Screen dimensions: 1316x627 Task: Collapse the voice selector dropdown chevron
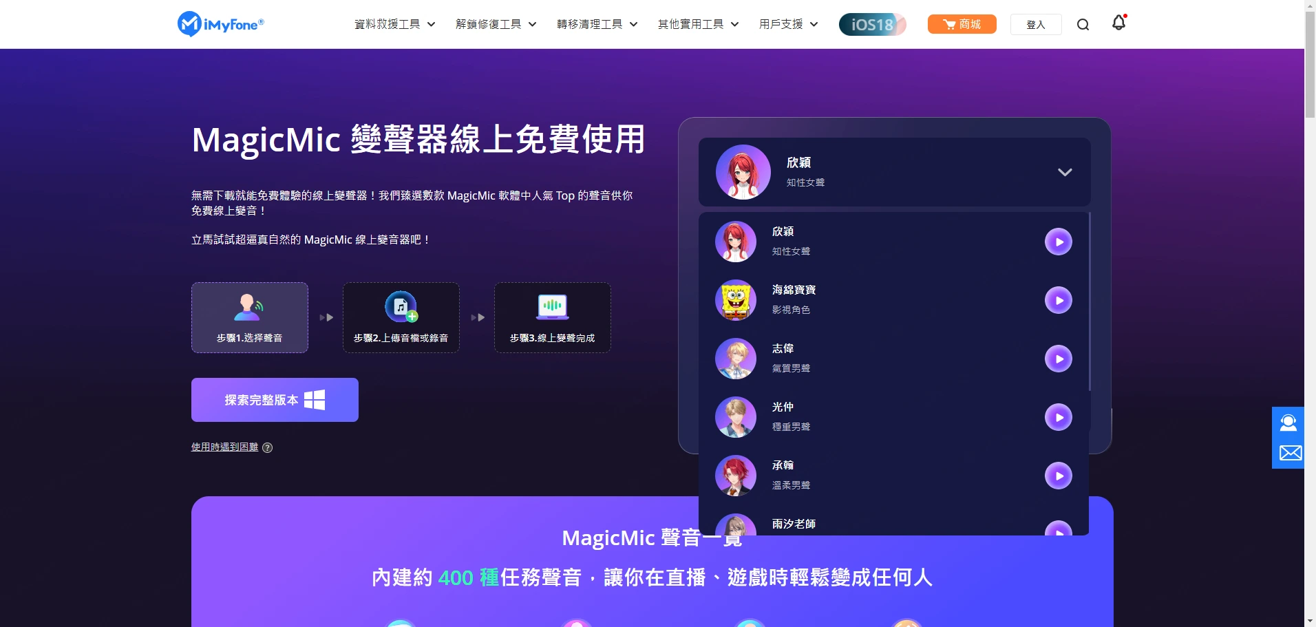tap(1065, 172)
